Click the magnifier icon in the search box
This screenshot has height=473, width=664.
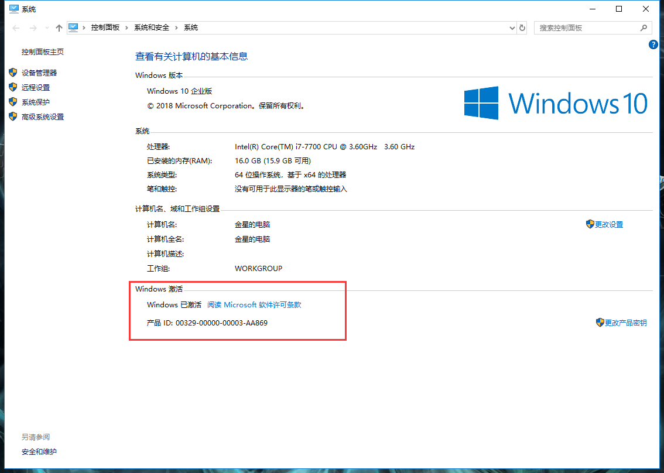click(x=644, y=28)
